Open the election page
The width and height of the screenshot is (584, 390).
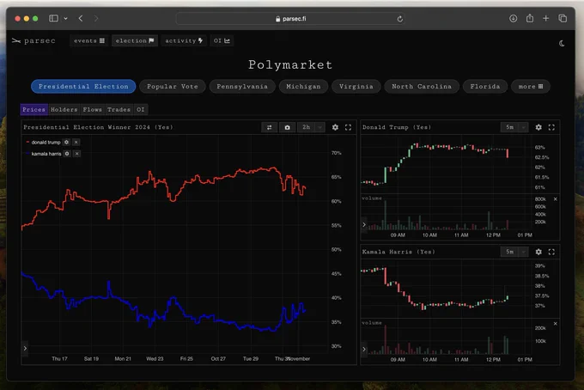tap(135, 40)
